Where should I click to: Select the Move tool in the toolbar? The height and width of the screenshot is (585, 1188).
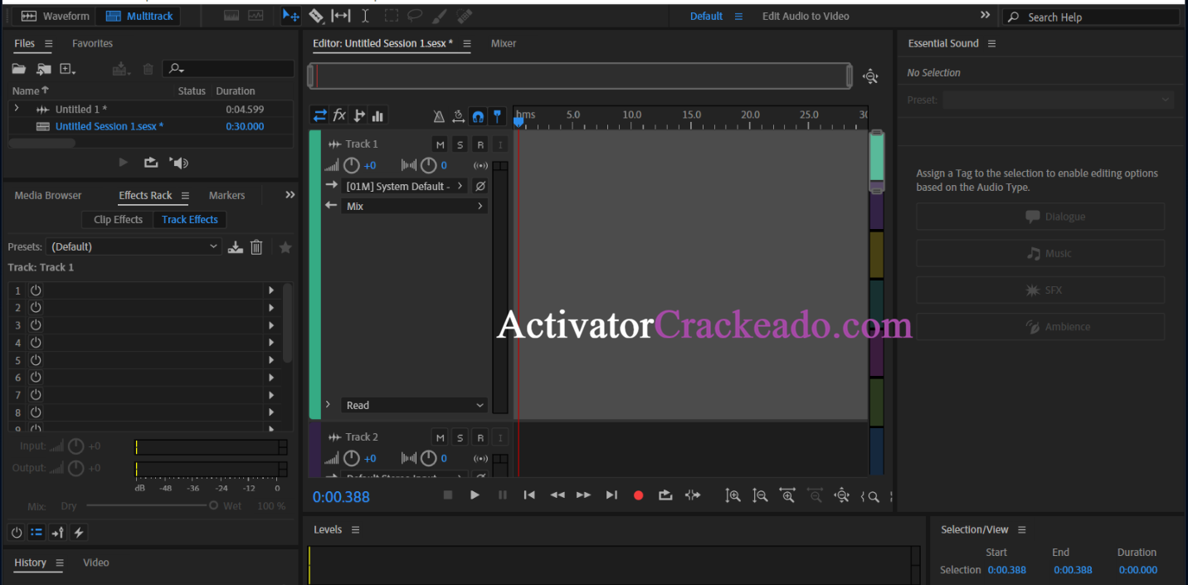(292, 16)
